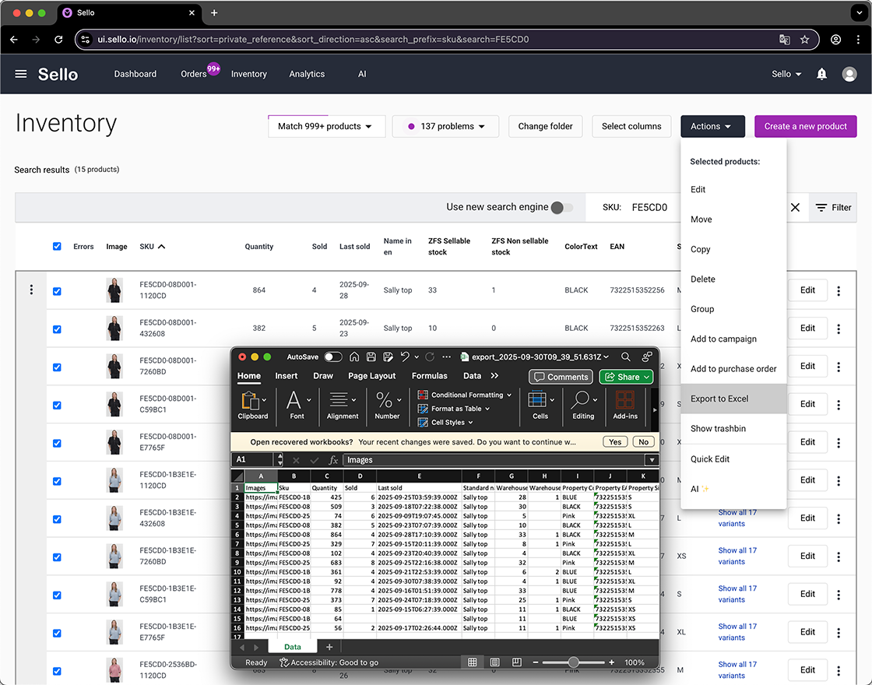Click Show all 17 variants link

point(737,518)
